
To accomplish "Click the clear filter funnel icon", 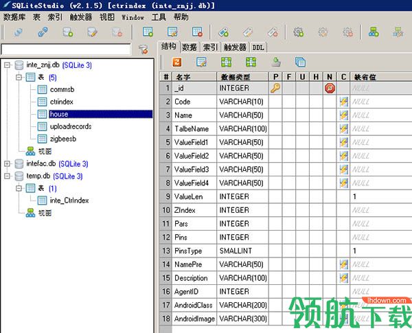I will click(144, 49).
